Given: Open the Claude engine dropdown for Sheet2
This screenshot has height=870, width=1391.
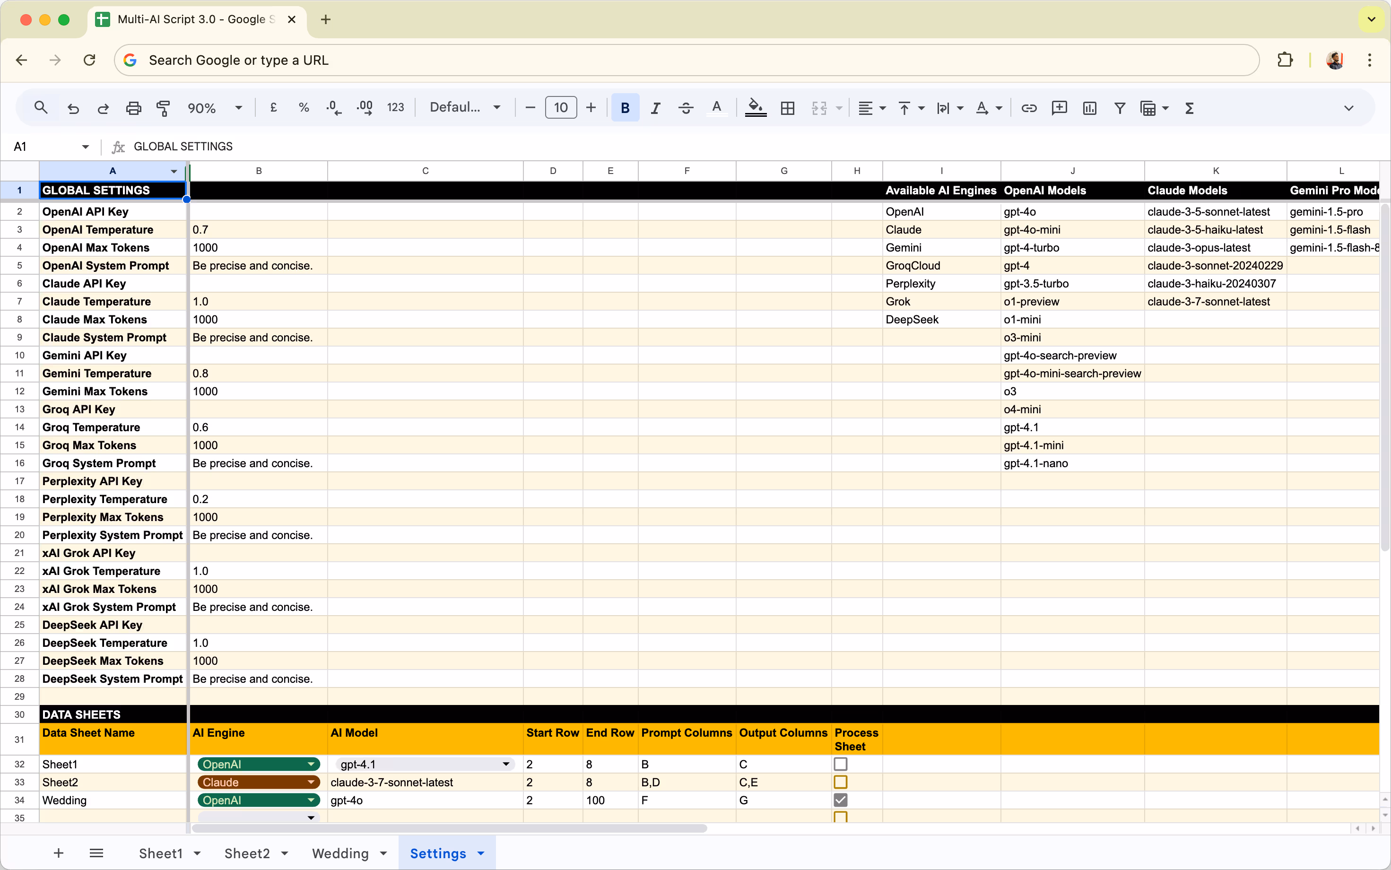Looking at the screenshot, I should click(259, 782).
